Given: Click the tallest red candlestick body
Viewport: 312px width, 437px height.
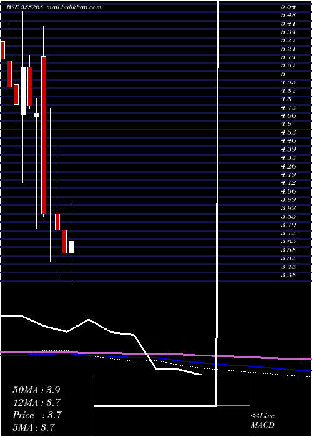Looking at the screenshot, I should (44, 135).
